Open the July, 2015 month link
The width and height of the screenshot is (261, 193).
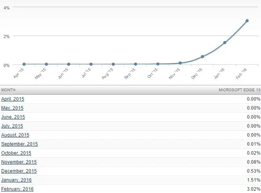click(x=12, y=126)
